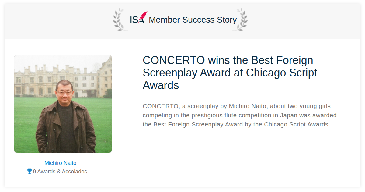Viewport: 365px width, 192px height.
Task: Click the blank white area below the story text
Action: click(x=243, y=155)
